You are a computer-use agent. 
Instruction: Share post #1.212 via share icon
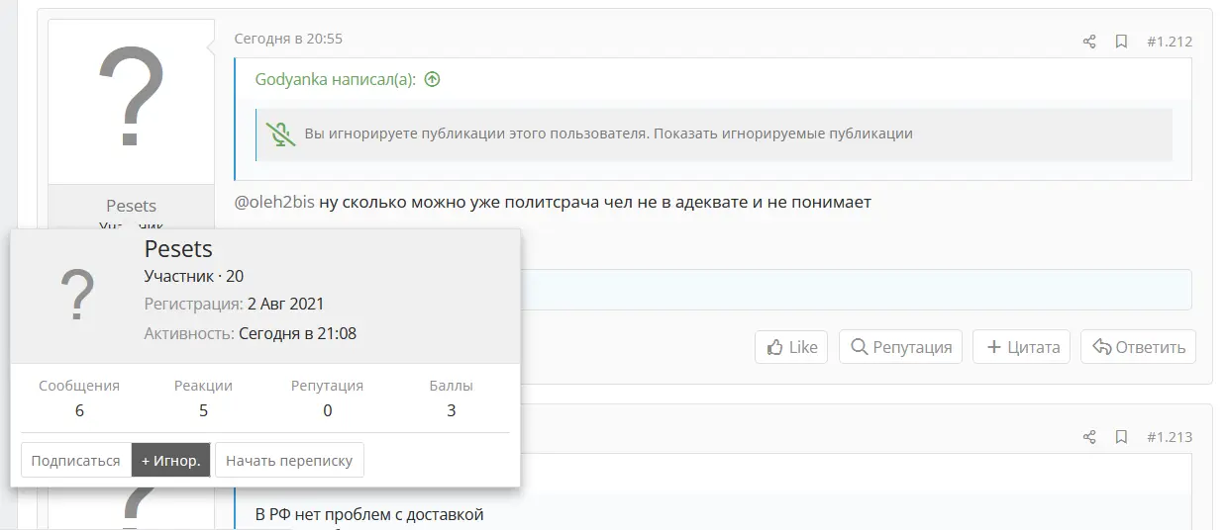(1089, 42)
